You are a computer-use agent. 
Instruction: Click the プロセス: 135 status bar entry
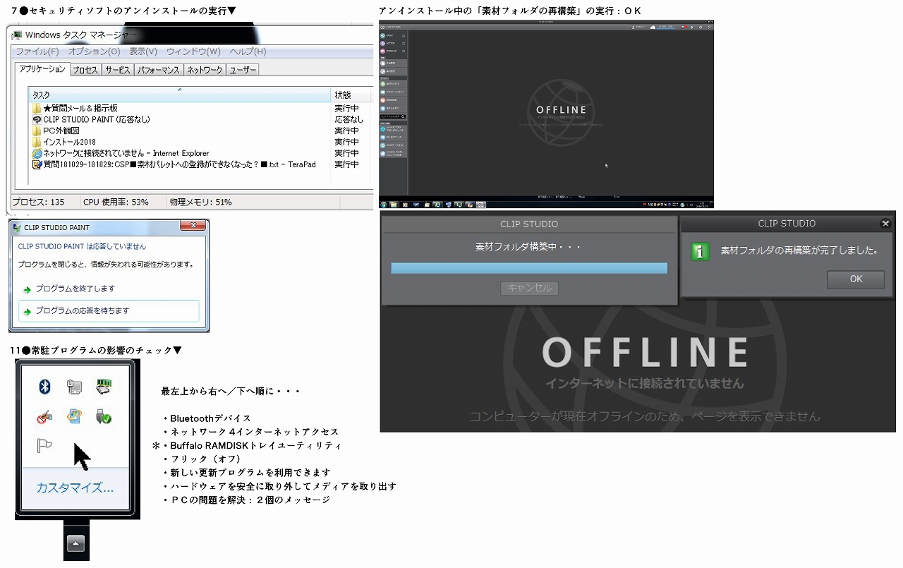pyautogui.click(x=38, y=202)
